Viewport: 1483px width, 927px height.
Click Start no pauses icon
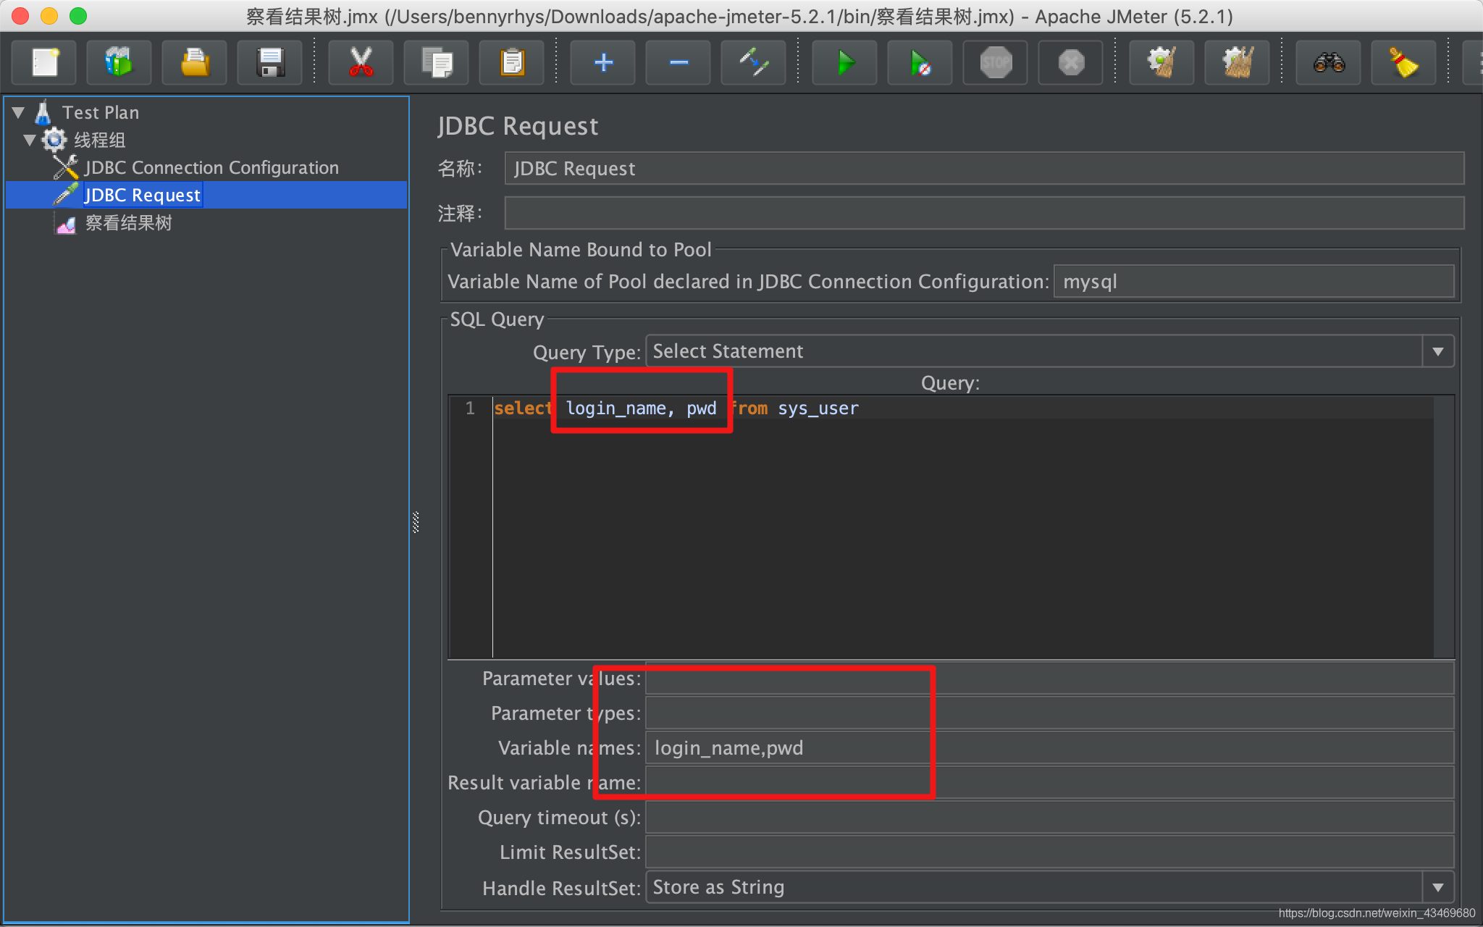(920, 62)
